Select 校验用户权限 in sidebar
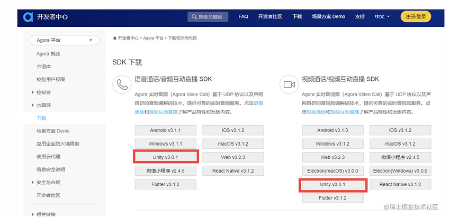 tap(51, 80)
